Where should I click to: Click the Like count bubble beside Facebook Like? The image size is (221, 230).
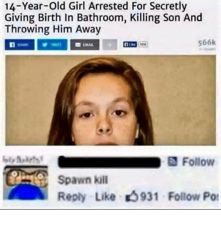pos(143,45)
